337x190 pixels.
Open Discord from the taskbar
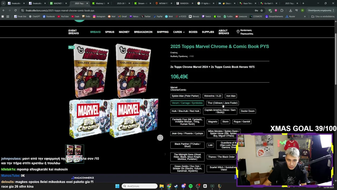click(x=184, y=186)
